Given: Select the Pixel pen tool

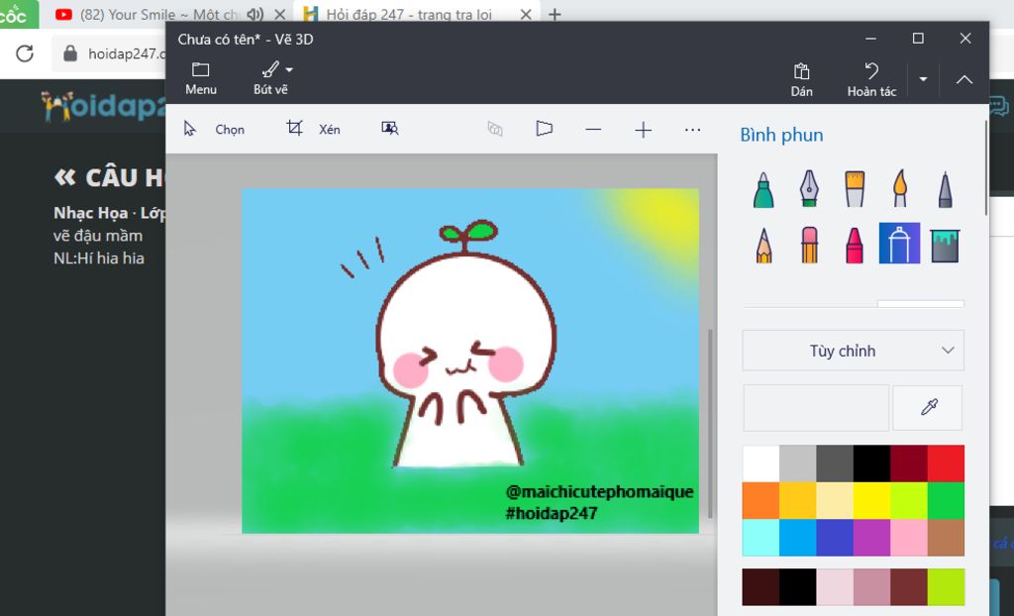Looking at the screenshot, I should tap(945, 189).
